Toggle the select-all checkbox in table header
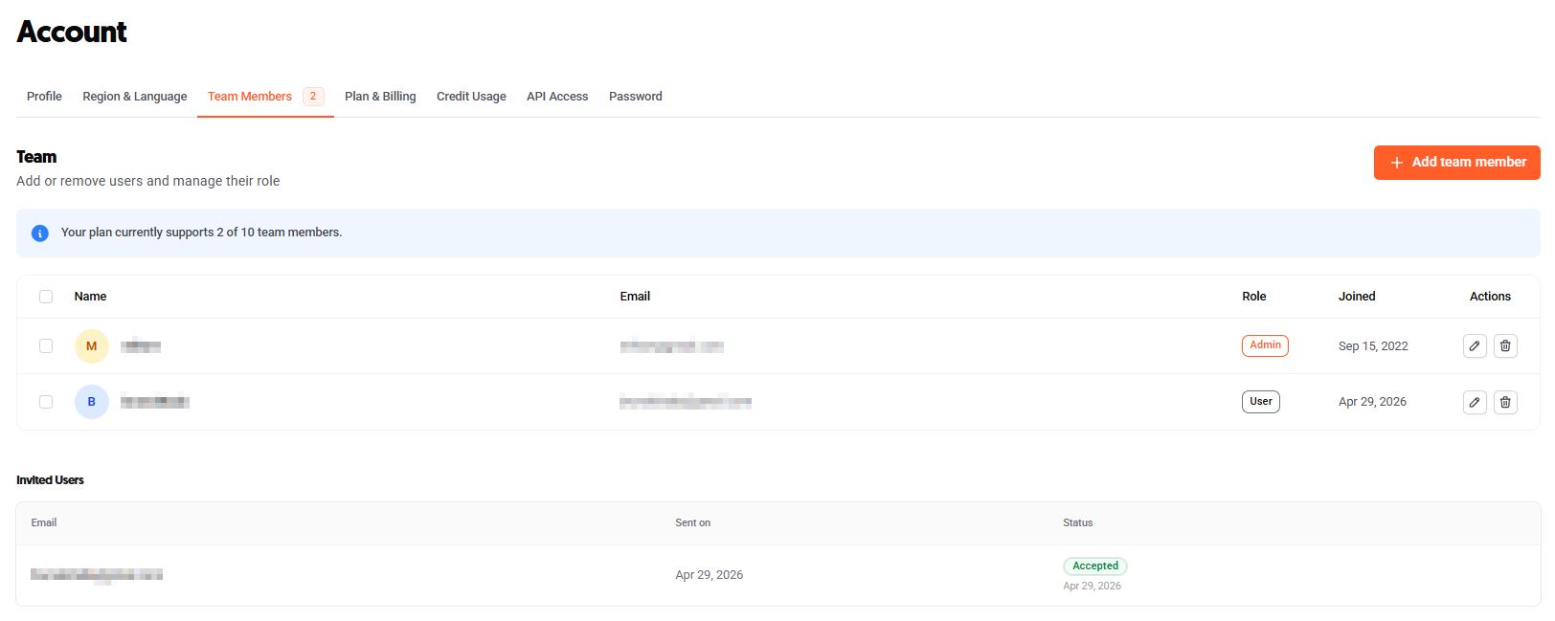Image resolution: width=1555 pixels, height=621 pixels. click(x=46, y=297)
